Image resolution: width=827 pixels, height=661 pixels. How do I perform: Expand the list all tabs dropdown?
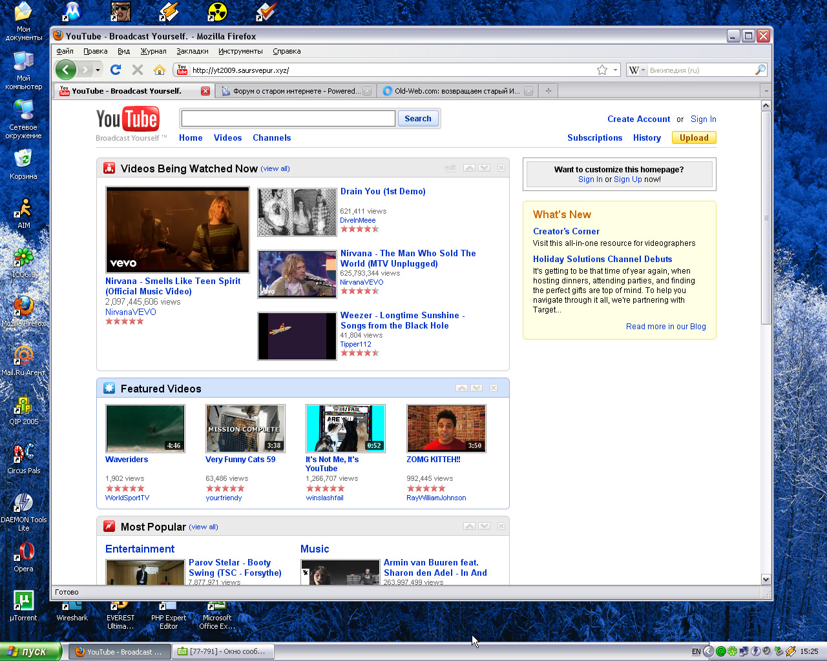tap(766, 91)
